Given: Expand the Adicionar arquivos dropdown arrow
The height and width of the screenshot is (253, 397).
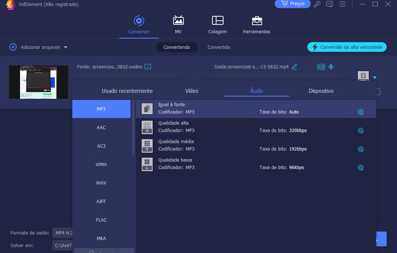Looking at the screenshot, I should click(x=66, y=47).
